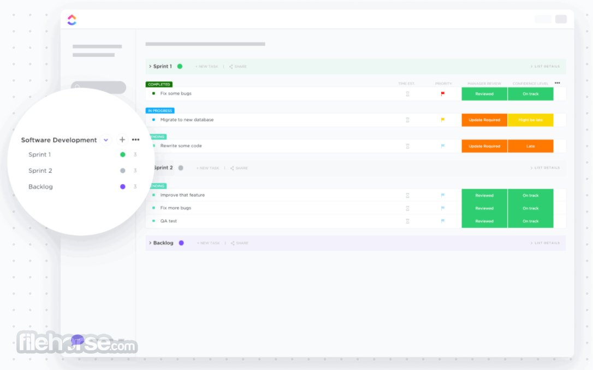Click Share in Sprint 1 header
Viewport: 593px width, 370px height.
tap(238, 67)
